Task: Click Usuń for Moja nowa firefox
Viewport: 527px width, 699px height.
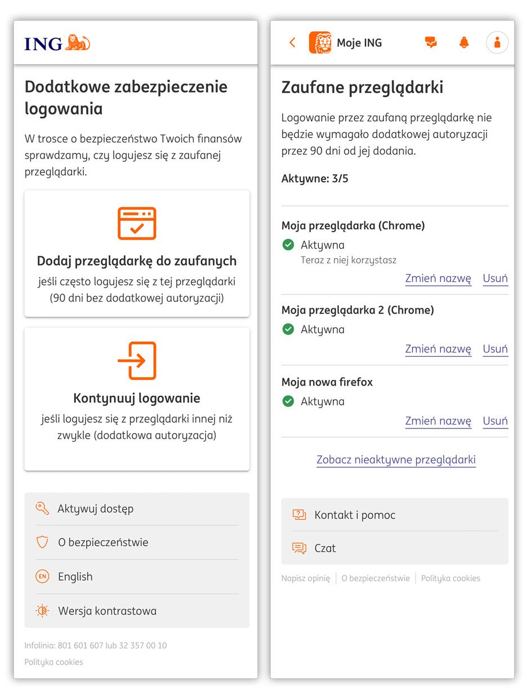Action: tap(495, 421)
